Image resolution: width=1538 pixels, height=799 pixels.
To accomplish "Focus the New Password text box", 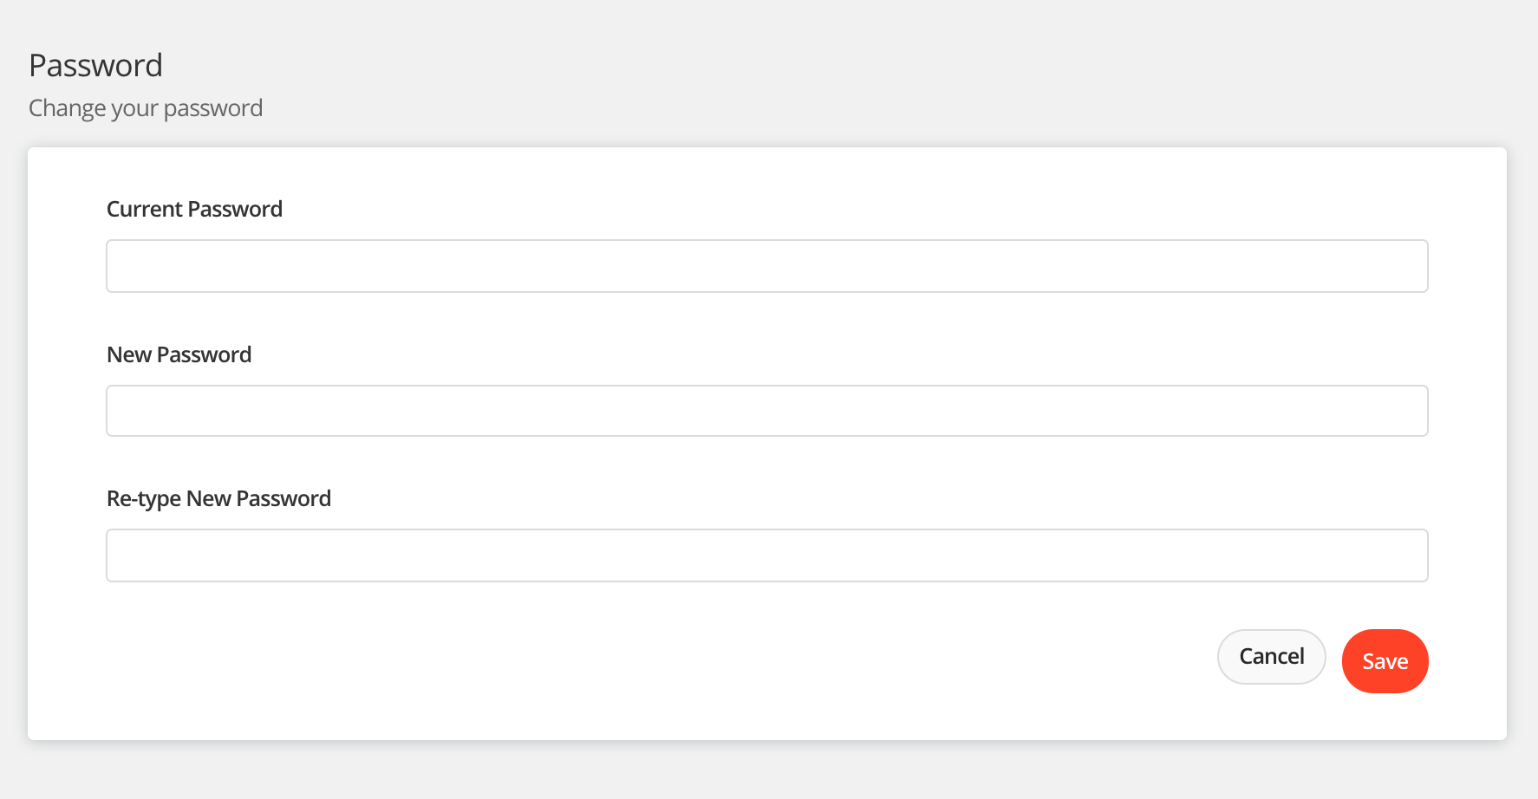I will point(766,411).
